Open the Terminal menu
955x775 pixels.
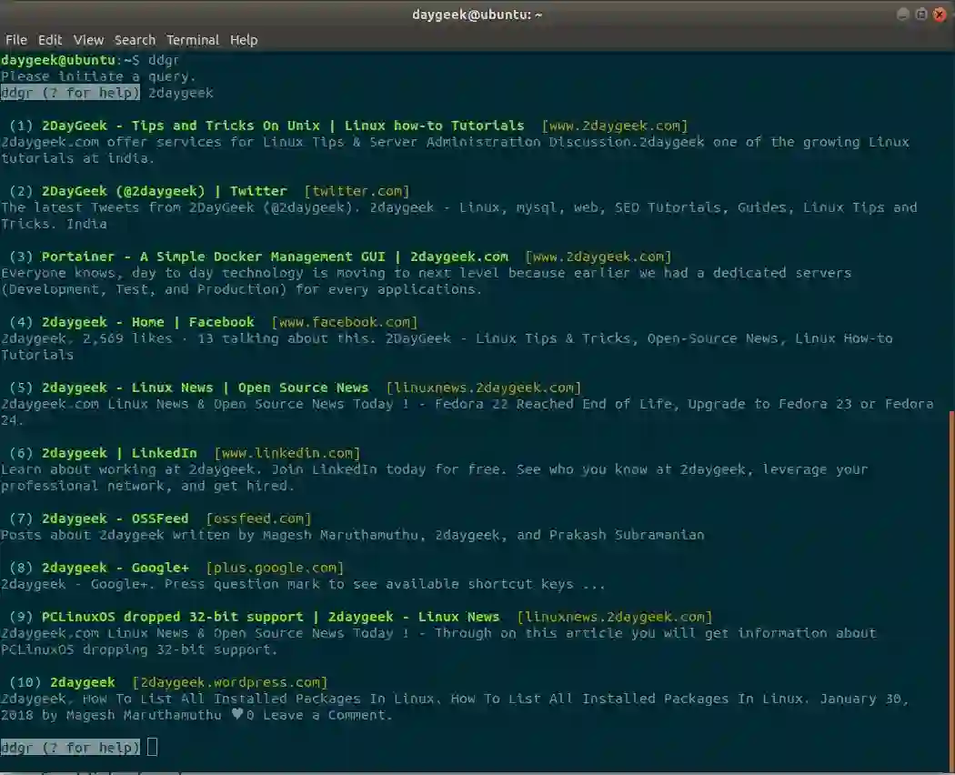193,40
